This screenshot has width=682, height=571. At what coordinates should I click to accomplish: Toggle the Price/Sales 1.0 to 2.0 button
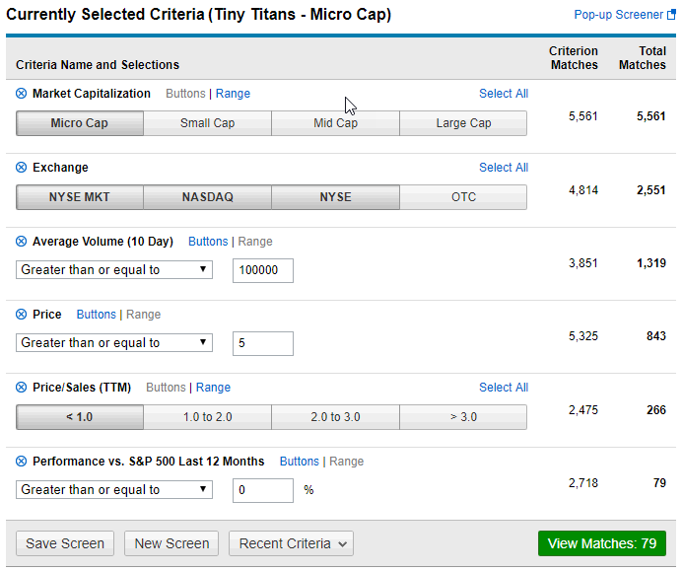point(208,417)
